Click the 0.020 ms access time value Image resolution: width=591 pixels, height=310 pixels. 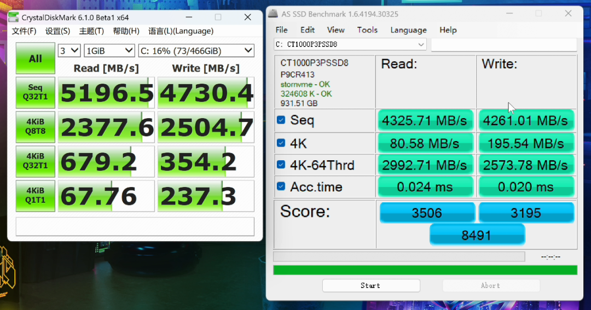pos(526,187)
